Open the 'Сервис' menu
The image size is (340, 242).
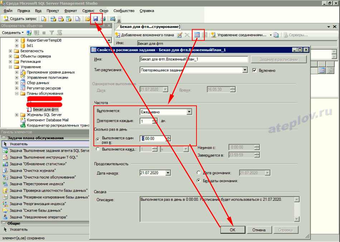pos(88,11)
